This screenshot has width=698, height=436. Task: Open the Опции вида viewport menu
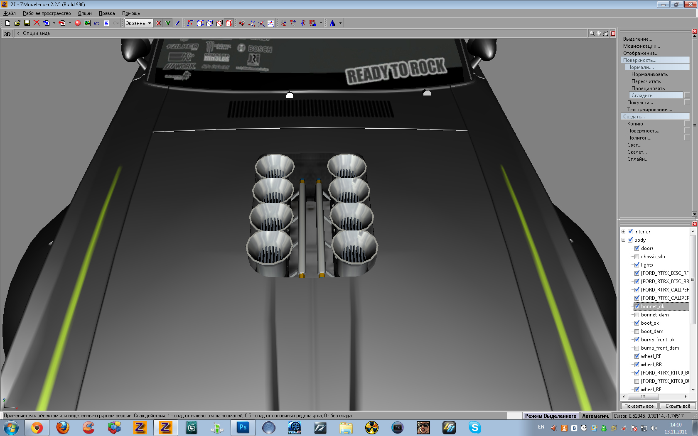(x=36, y=33)
